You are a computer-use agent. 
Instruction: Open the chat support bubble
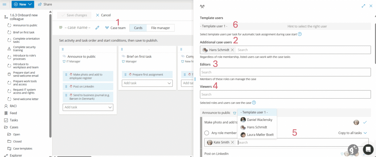tap(367, 149)
